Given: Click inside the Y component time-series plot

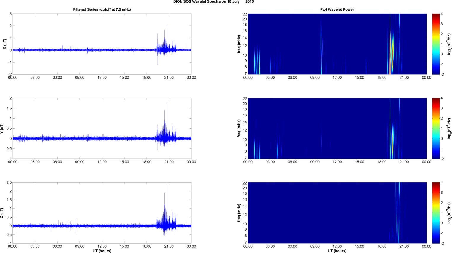Looking at the screenshot, I should click(102, 128).
